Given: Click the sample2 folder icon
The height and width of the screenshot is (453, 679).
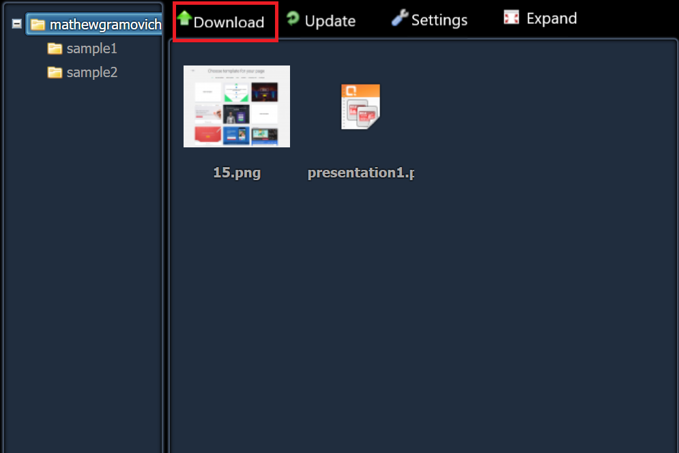Looking at the screenshot, I should pyautogui.click(x=55, y=72).
